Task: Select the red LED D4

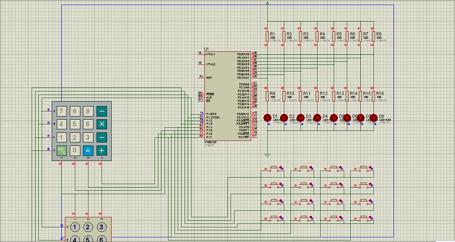Action: (x=317, y=117)
